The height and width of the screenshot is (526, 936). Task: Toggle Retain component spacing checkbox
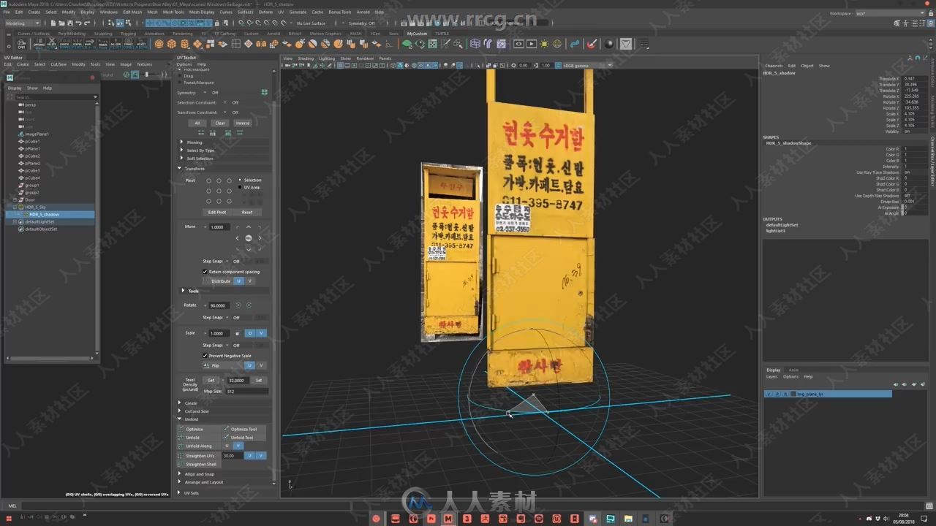pos(205,272)
